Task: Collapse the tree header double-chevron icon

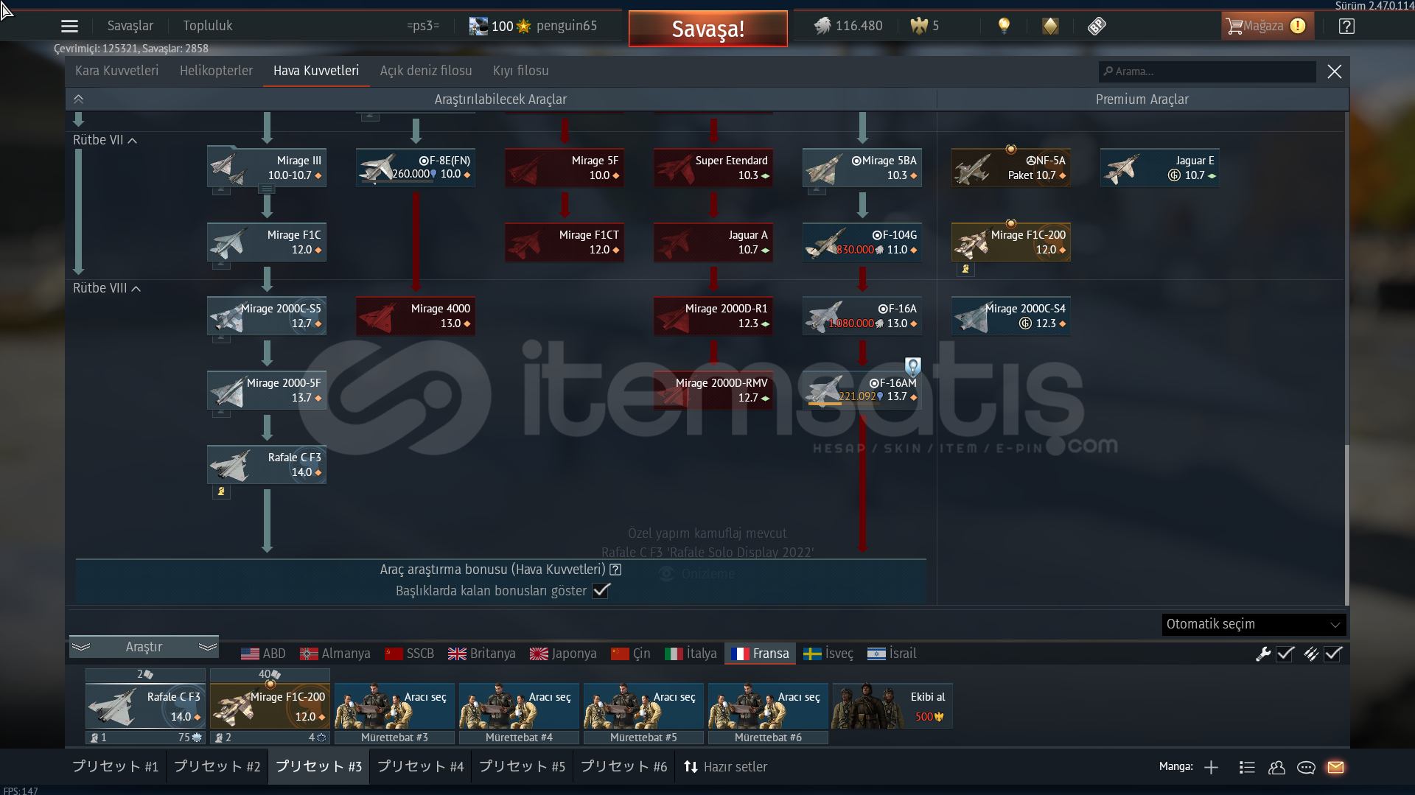Action: (x=78, y=99)
